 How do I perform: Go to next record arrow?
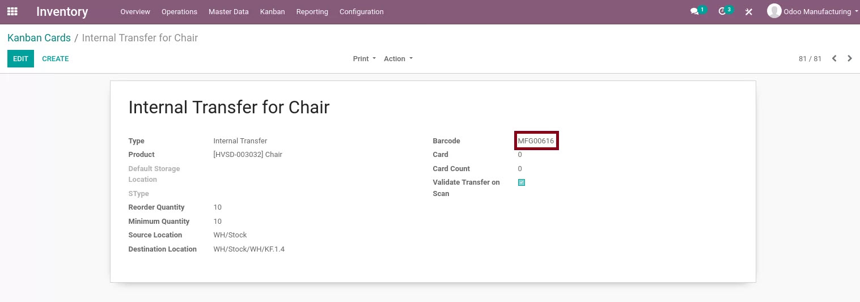[x=849, y=58]
